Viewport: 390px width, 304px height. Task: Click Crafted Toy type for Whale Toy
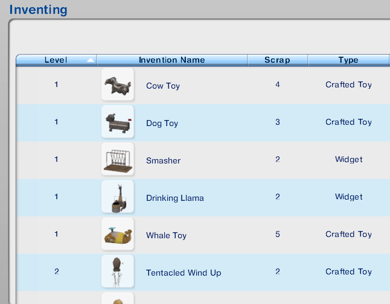tap(348, 235)
